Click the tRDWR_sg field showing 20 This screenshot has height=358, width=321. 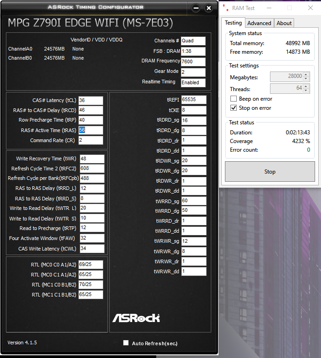(x=194, y=161)
